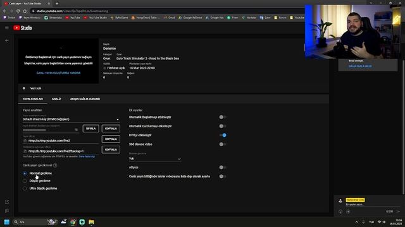Switch to the Analiz tab
The width and height of the screenshot is (405, 227).
(x=56, y=99)
